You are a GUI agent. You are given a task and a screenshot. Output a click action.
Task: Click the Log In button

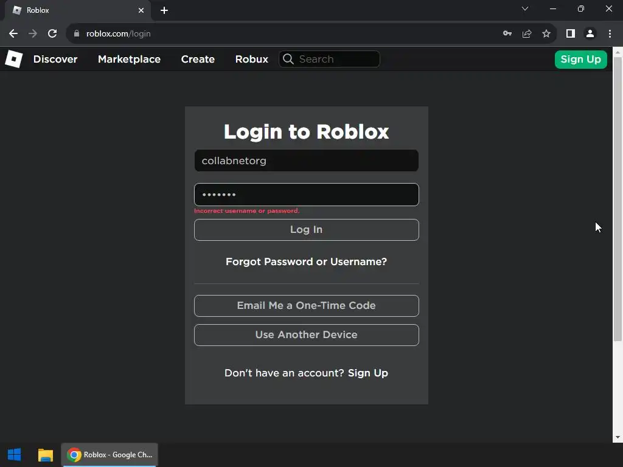click(307, 229)
